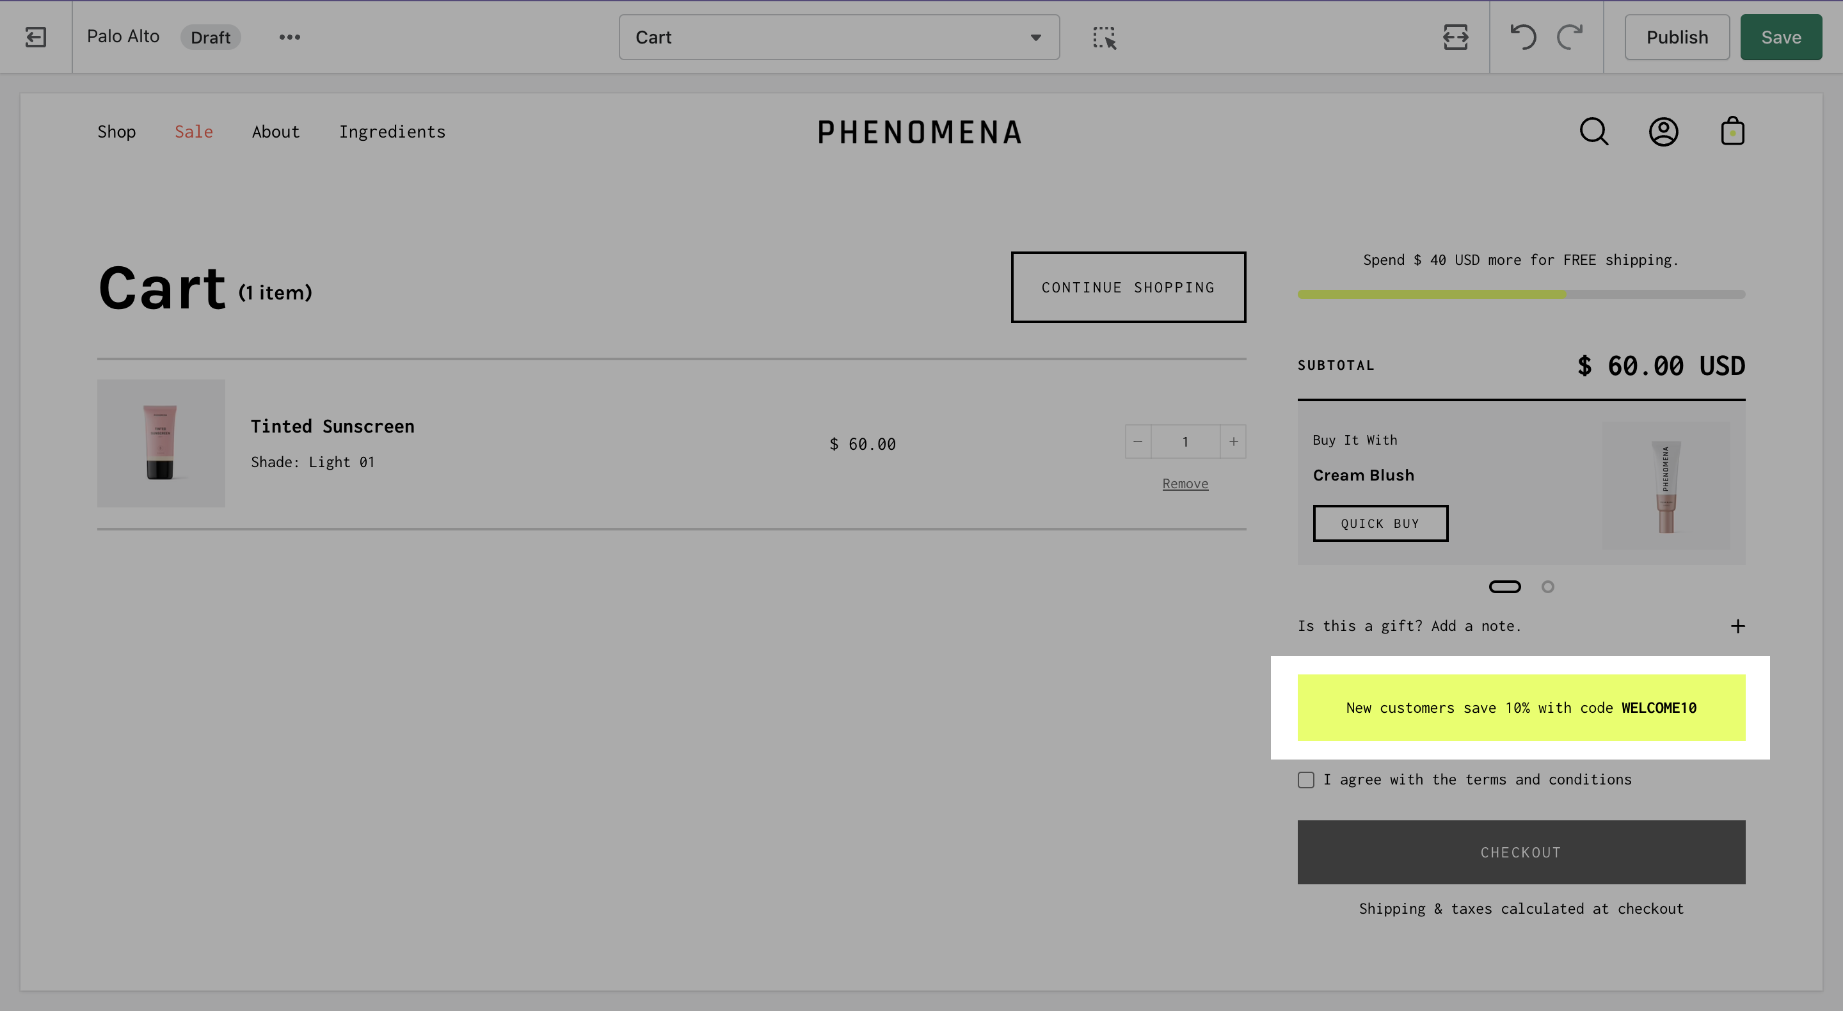Click the free shipping progress bar
1843x1011 pixels.
pos(1521,294)
